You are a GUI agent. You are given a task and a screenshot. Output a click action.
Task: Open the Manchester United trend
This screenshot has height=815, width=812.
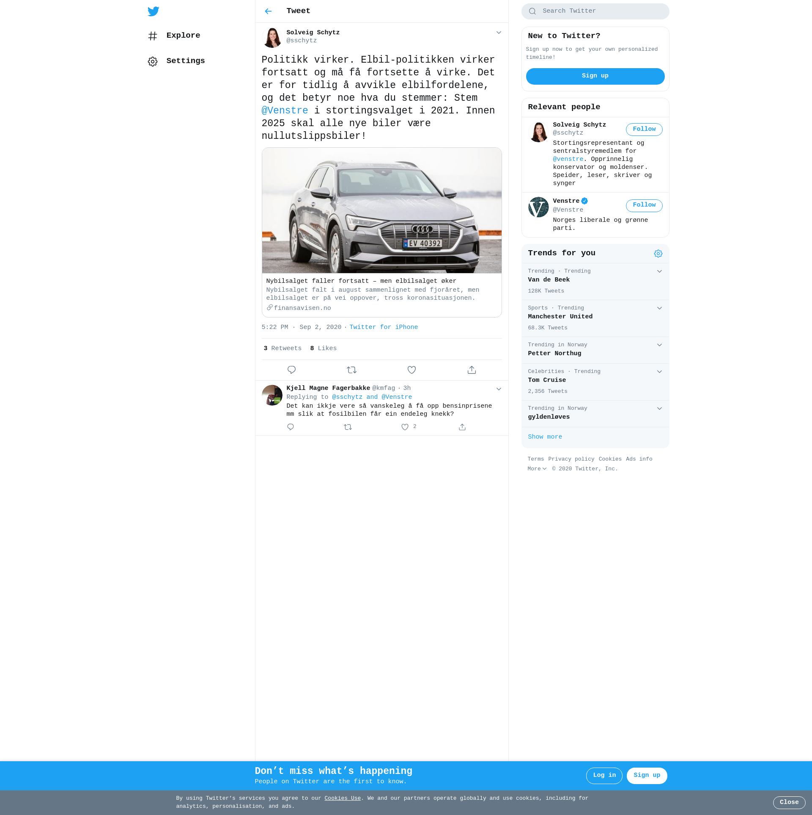point(595,318)
